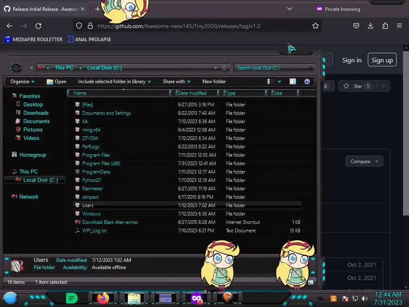
Task: Open the view options dropdown arrow
Action: (x=279, y=82)
